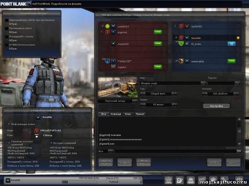Click Leshik121's green clan emblem
This screenshot has width=249, height=186.
coord(107,26)
